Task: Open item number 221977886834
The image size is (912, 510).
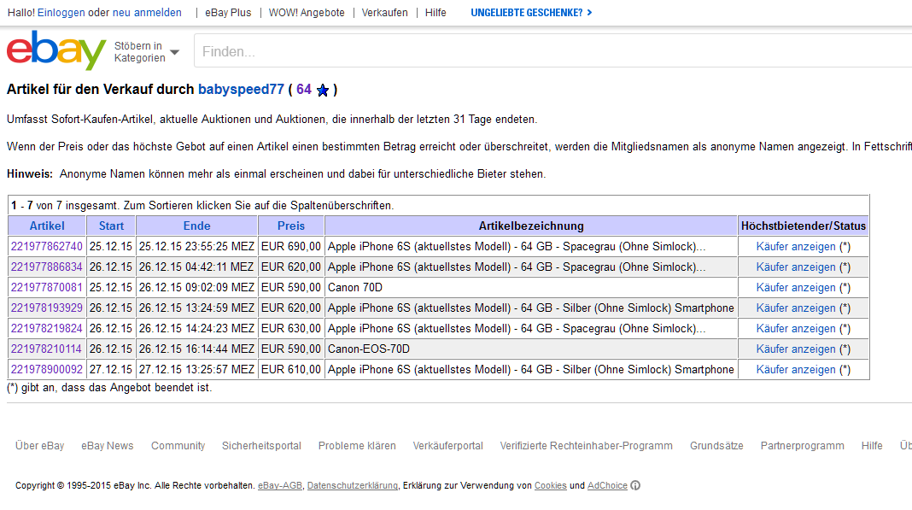Action: [x=46, y=267]
